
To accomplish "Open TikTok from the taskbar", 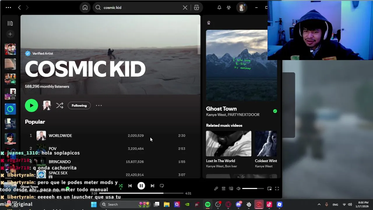I will point(269,204).
